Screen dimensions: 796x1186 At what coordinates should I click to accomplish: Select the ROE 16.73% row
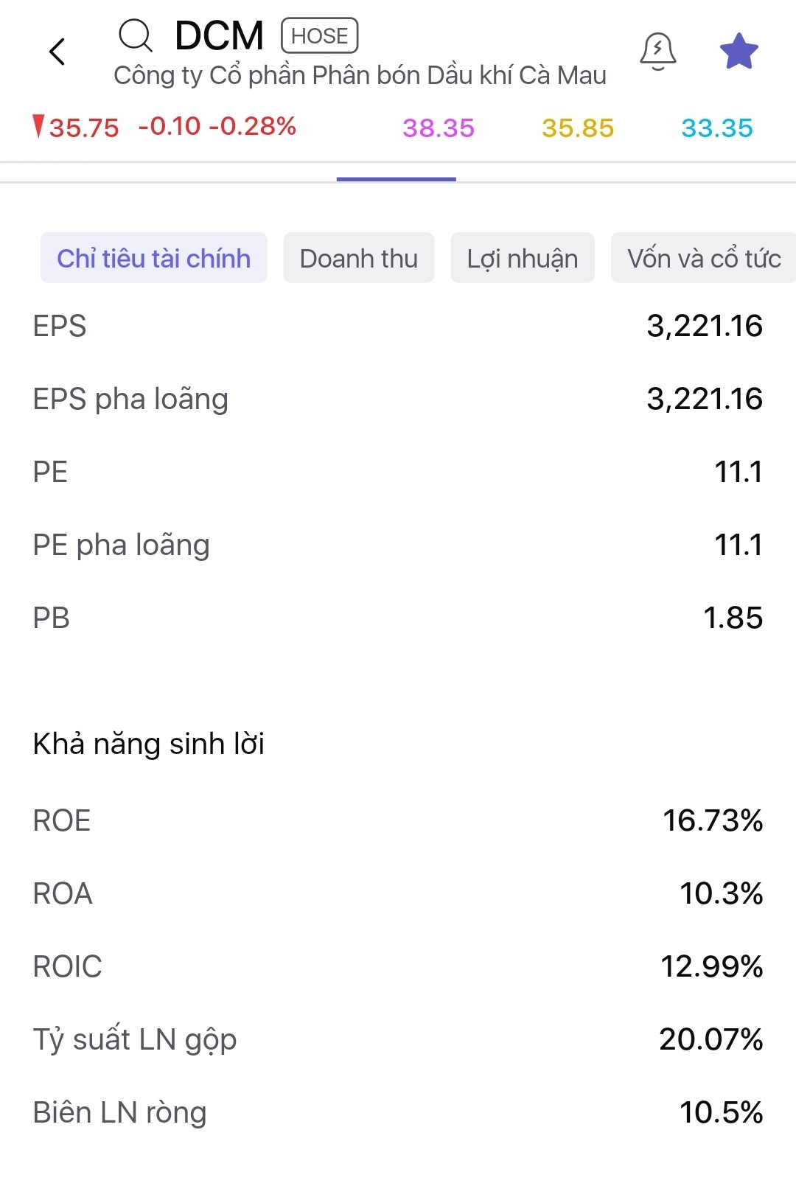tap(398, 820)
